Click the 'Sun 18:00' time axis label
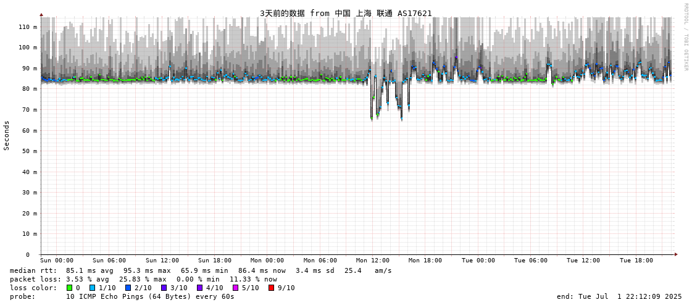The image size is (692, 305). pos(214,261)
